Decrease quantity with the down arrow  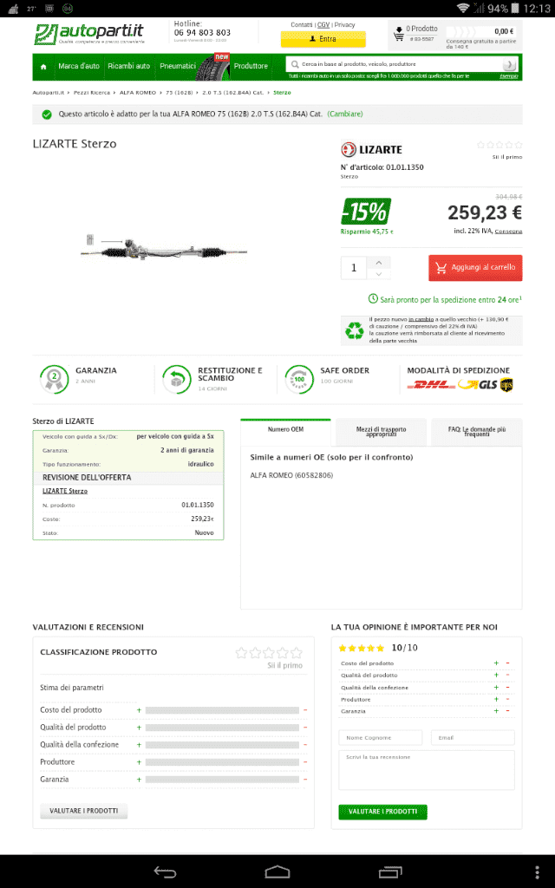tap(379, 274)
